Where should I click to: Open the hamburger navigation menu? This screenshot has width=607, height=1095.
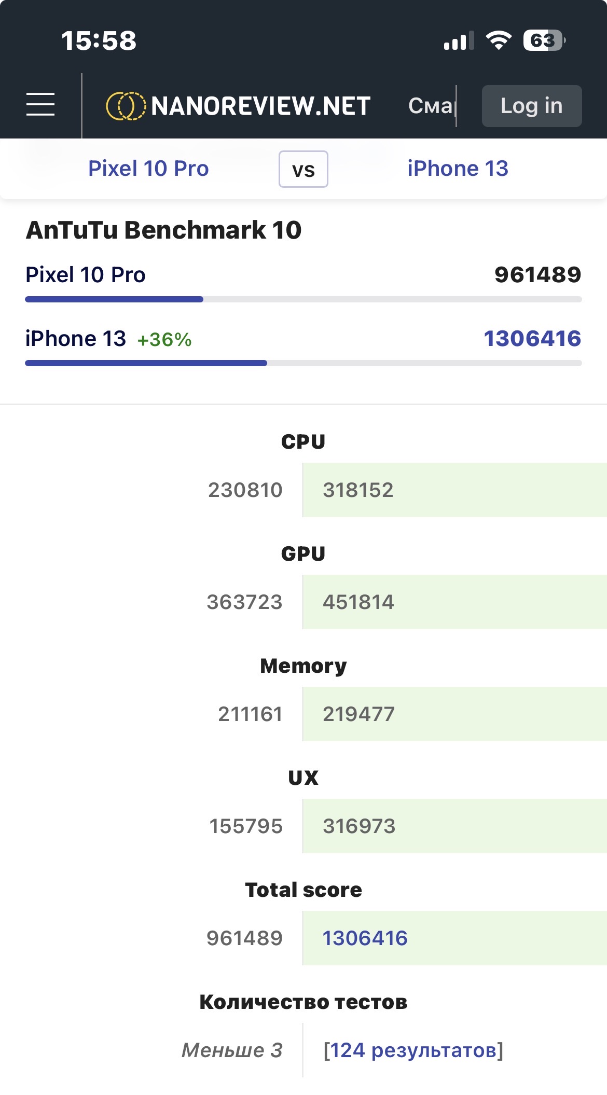pos(40,105)
